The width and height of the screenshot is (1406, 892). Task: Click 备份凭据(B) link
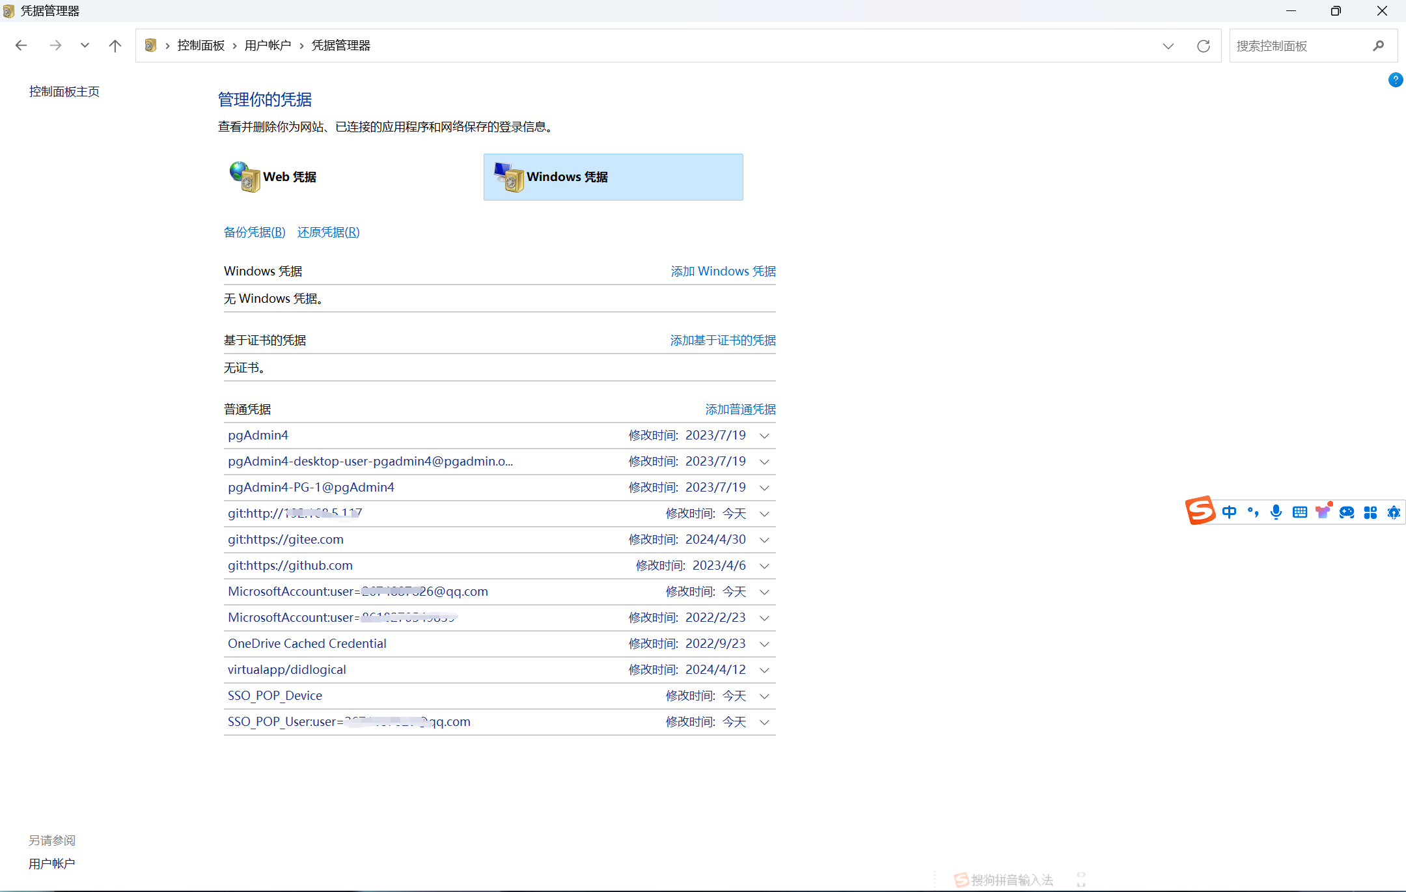[x=255, y=232]
